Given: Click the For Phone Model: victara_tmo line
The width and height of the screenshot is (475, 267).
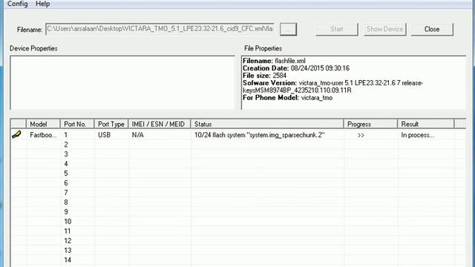Looking at the screenshot, I should (x=287, y=98).
